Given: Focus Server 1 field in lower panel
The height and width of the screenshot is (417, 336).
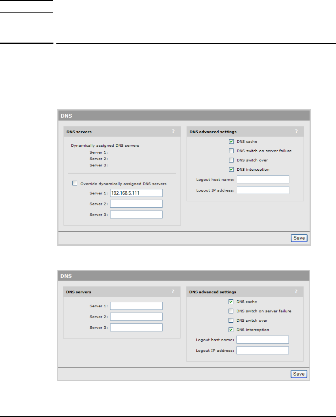Looking at the screenshot, I should (136, 306).
